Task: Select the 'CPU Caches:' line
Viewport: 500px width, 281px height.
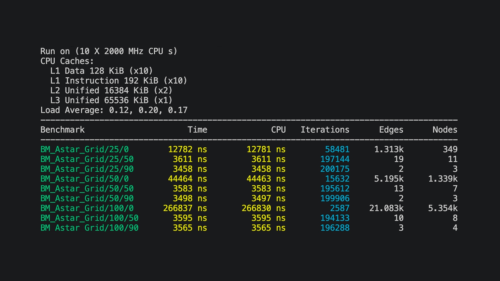Action: point(67,61)
